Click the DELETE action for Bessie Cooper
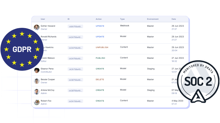The width and height of the screenshot is (220, 123). (100, 79)
